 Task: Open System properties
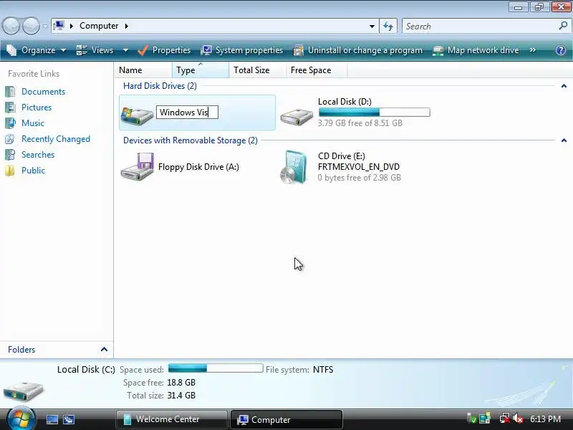coord(242,50)
